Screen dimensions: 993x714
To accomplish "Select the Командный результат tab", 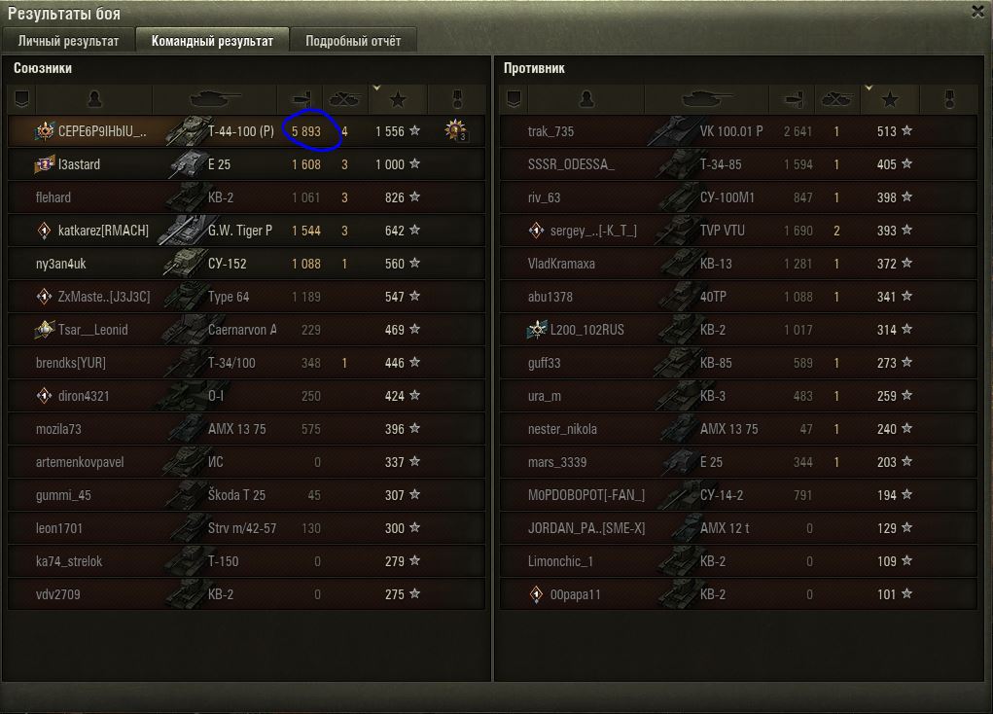I will (213, 41).
